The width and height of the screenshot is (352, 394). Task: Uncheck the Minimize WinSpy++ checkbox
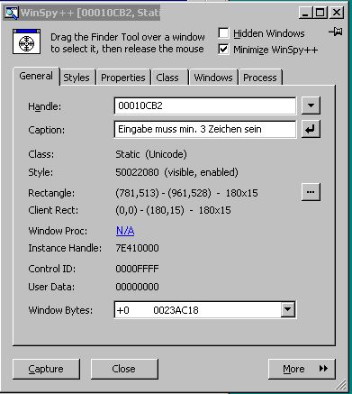pyautogui.click(x=223, y=49)
